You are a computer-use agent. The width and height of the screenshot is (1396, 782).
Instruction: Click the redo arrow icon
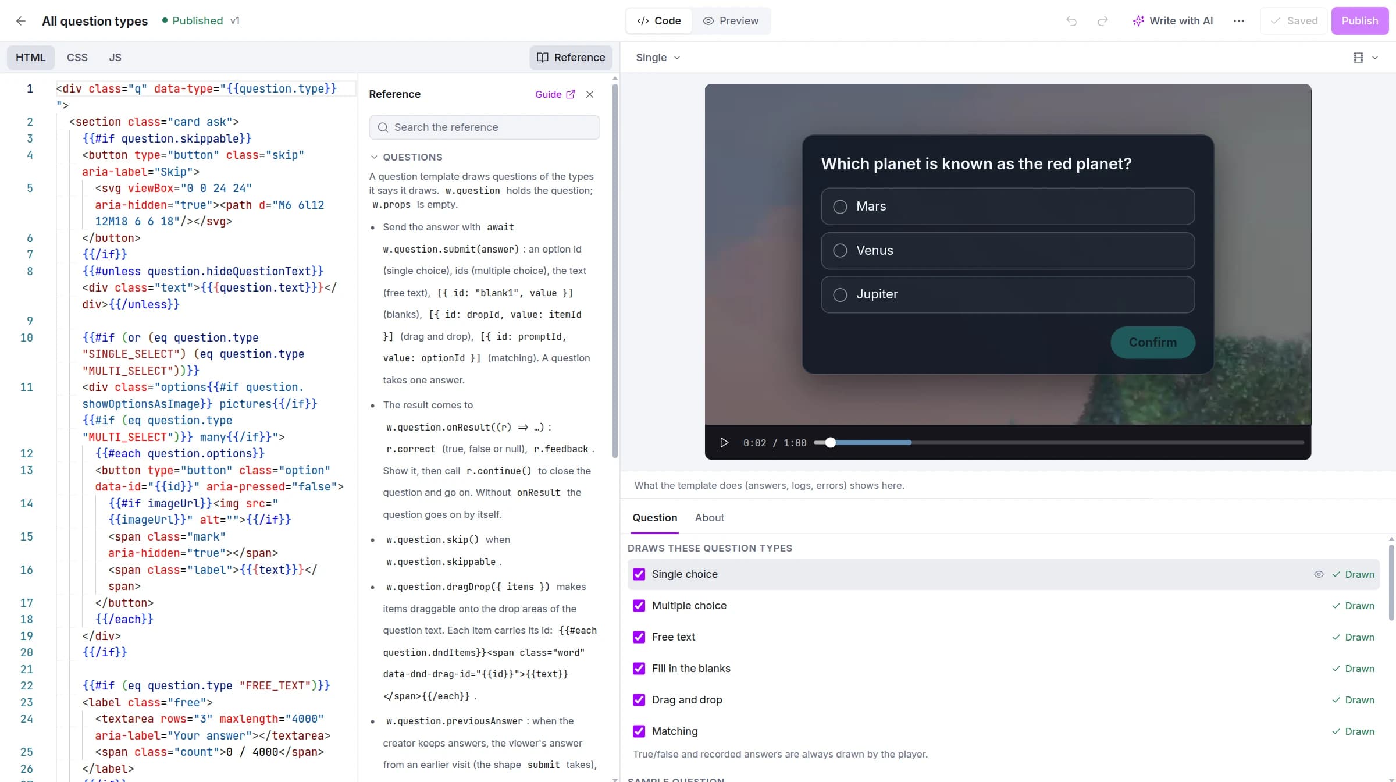[x=1102, y=21]
